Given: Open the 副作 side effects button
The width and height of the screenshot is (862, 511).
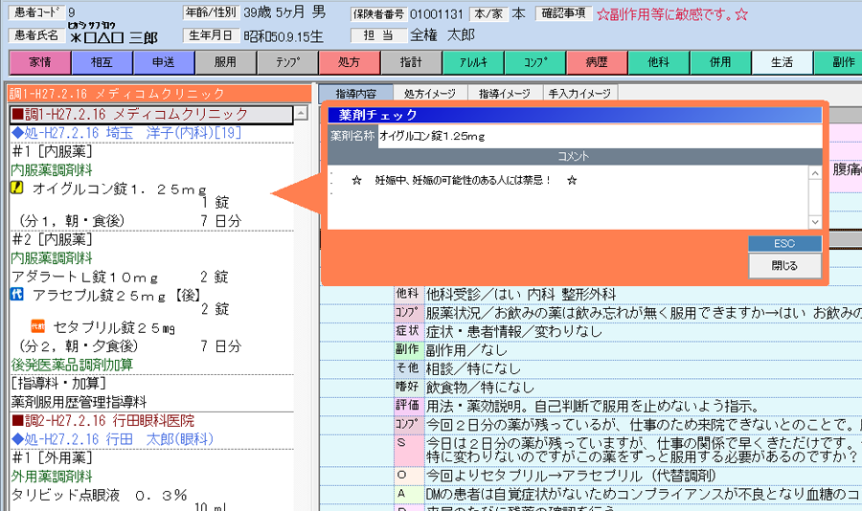Looking at the screenshot, I should (x=839, y=62).
